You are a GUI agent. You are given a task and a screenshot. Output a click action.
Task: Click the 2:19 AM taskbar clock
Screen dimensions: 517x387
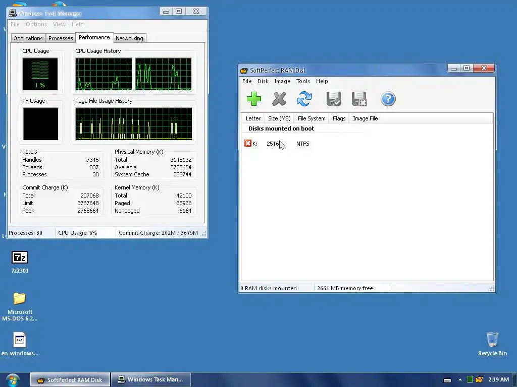pos(498,379)
